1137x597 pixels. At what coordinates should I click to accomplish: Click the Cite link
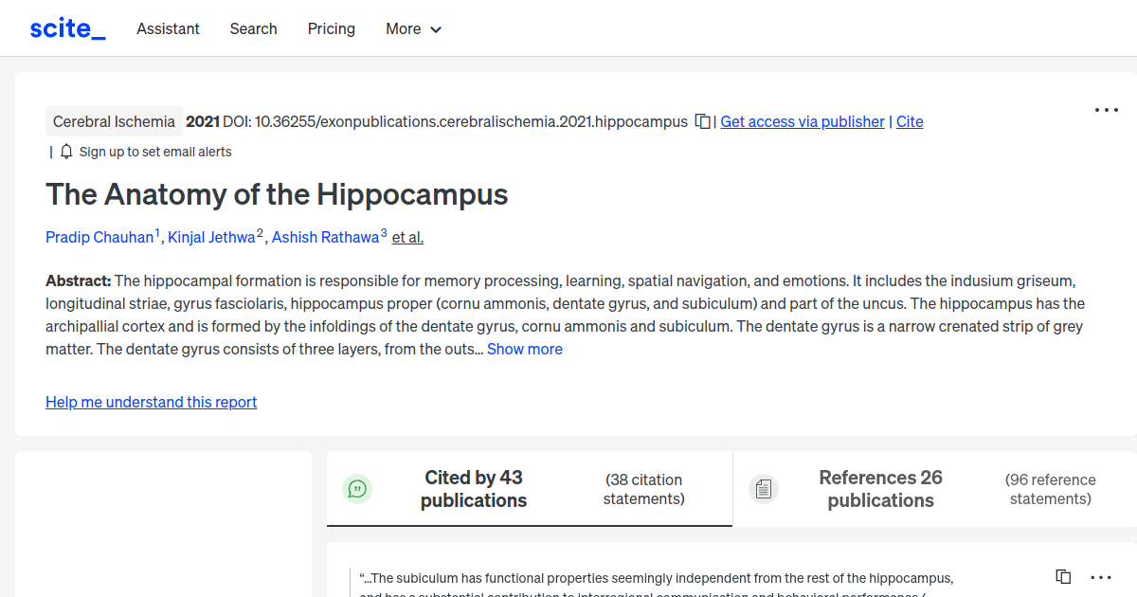(x=909, y=121)
